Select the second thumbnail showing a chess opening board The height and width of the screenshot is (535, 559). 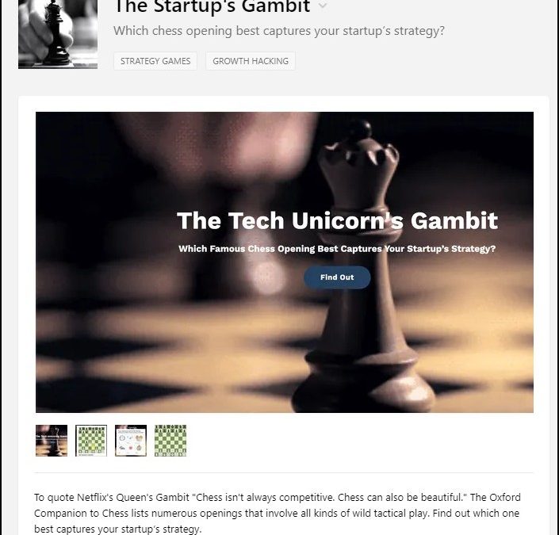click(x=91, y=441)
